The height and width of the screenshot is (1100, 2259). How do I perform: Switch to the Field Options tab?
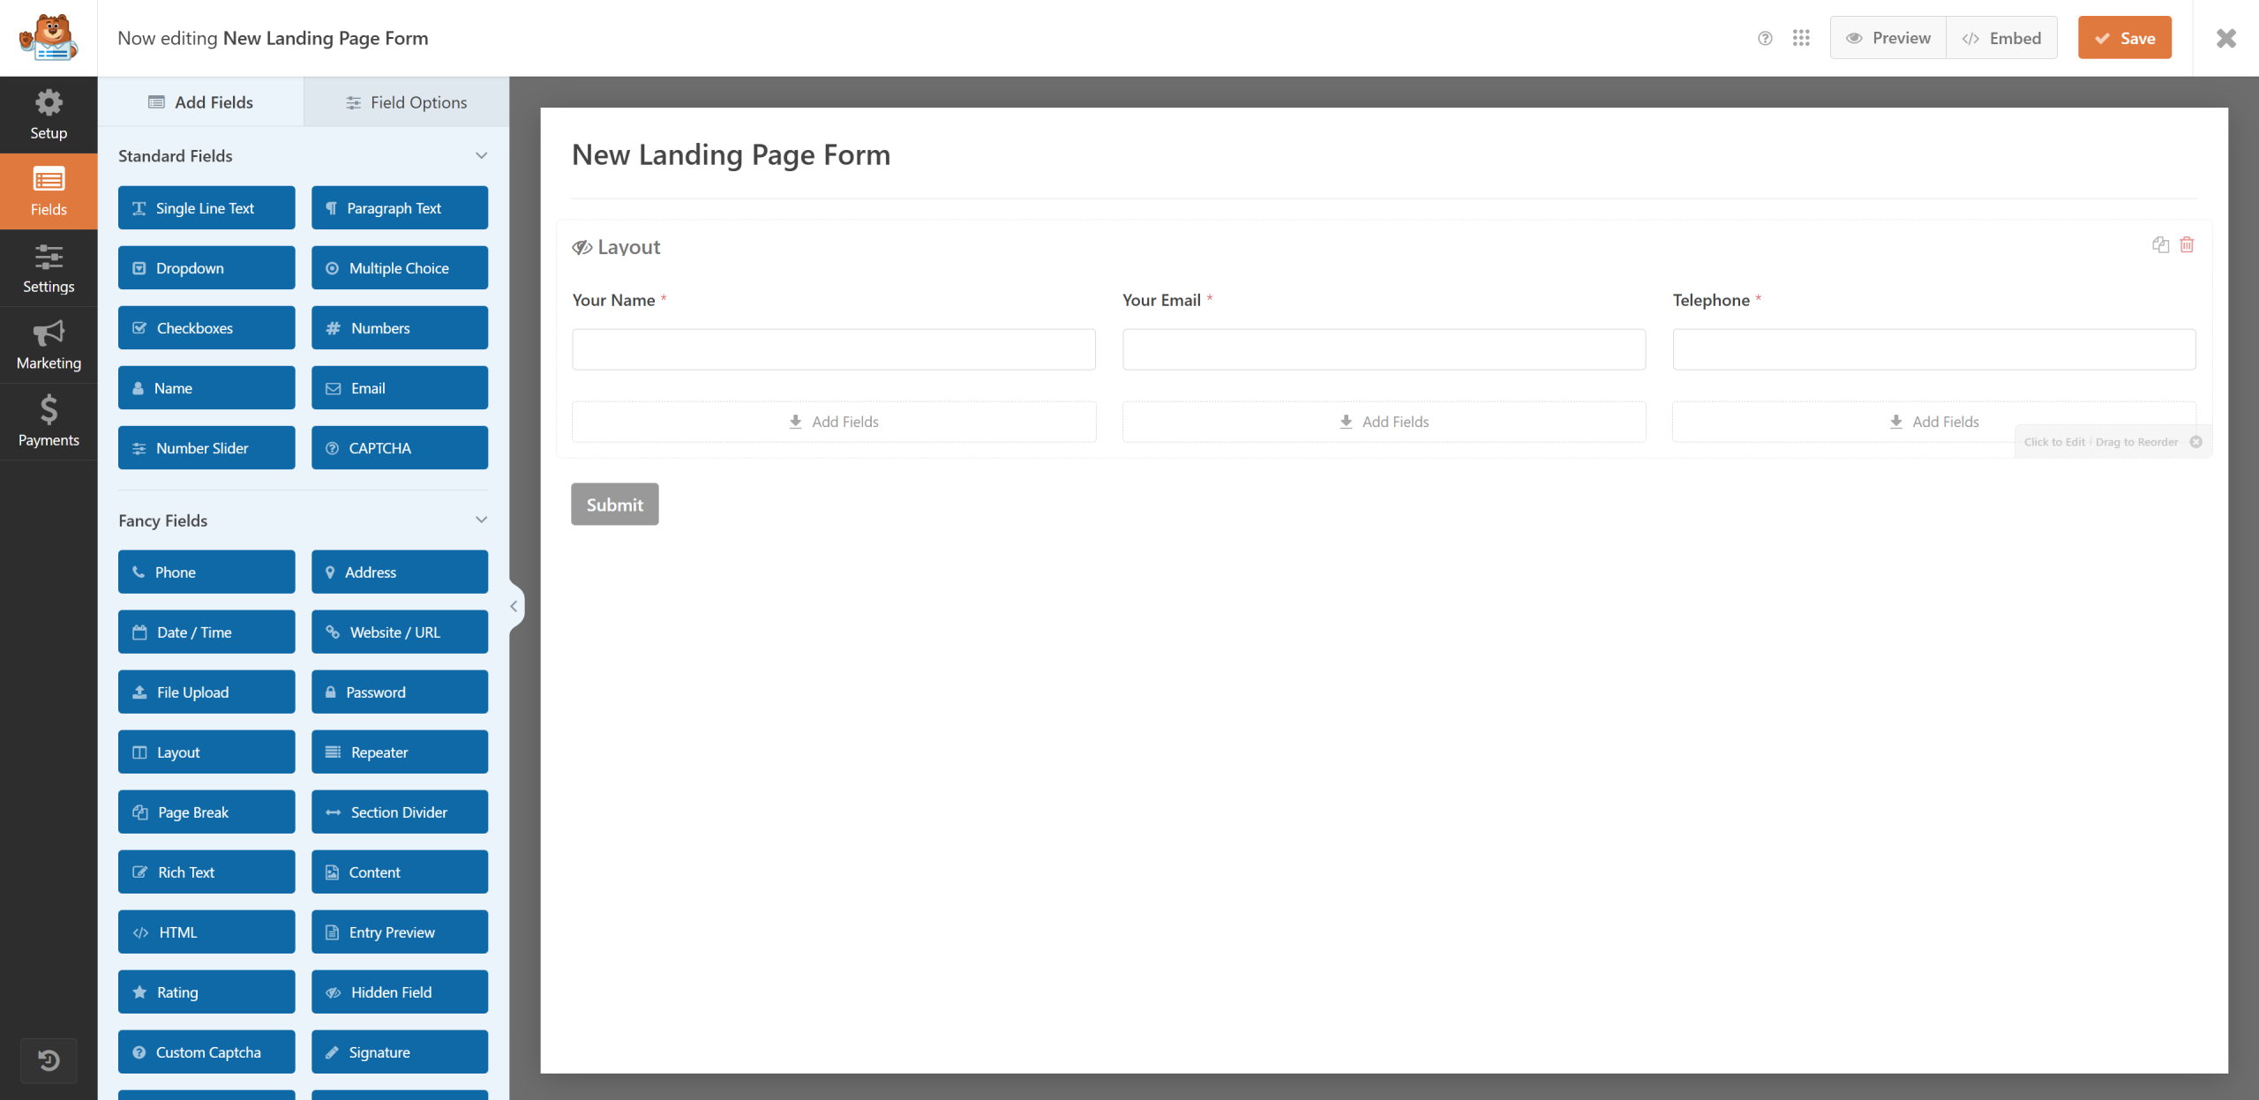pyautogui.click(x=405, y=101)
